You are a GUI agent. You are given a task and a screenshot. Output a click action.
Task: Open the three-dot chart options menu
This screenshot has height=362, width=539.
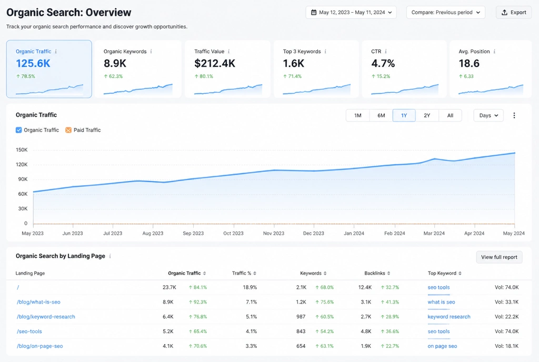tap(514, 115)
